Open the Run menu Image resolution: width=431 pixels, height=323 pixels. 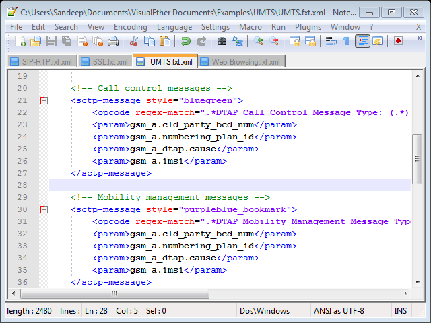click(x=278, y=27)
